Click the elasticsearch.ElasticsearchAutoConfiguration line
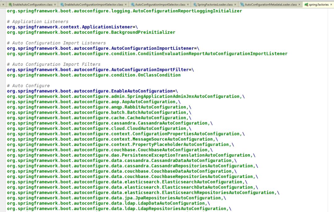The height and width of the screenshot is (212, 334). click(x=127, y=182)
